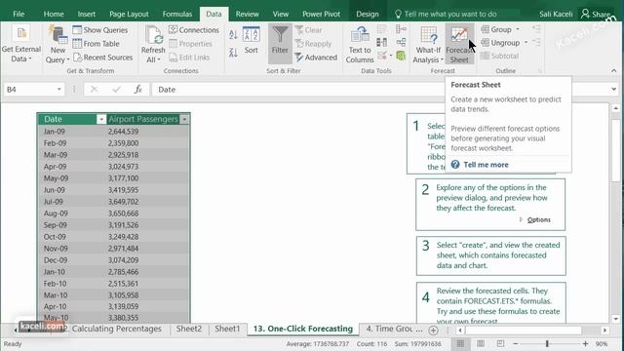Switch to the Sheet1 tab

pyautogui.click(x=227, y=329)
